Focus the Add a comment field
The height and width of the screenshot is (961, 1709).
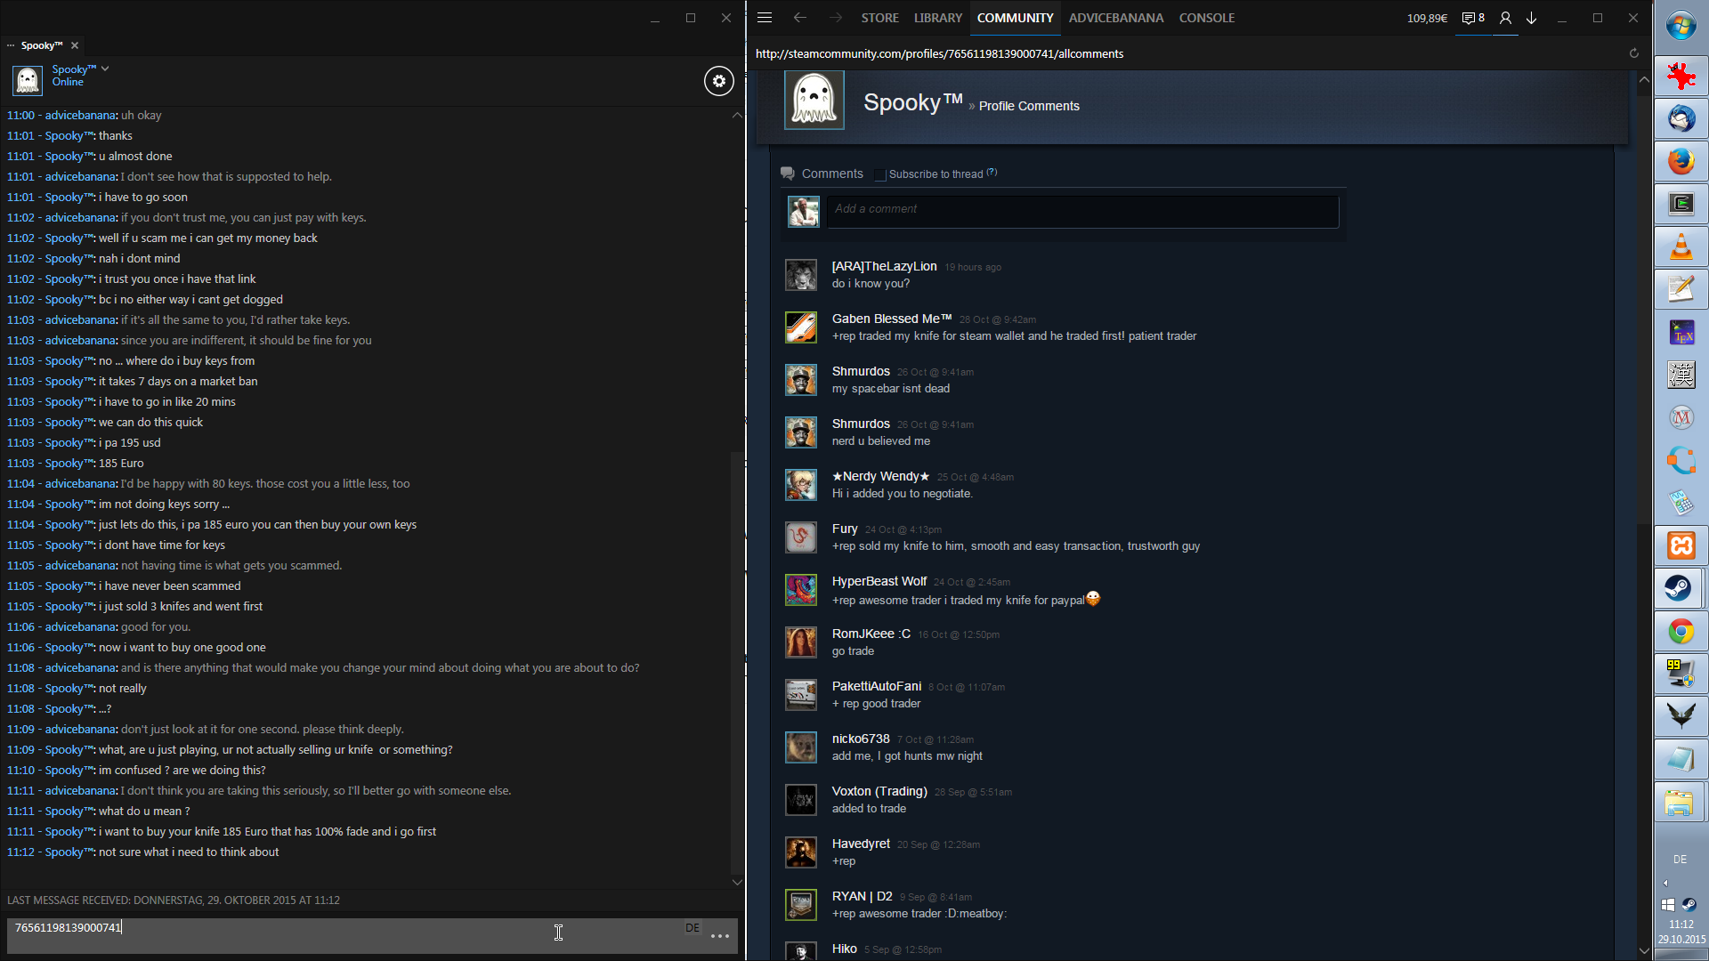(x=1081, y=211)
